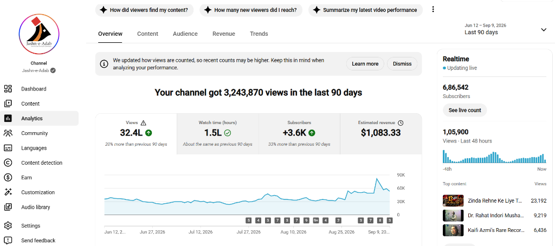Click the 'Kaifi Azmi's Rare Recor...' title

(x=496, y=230)
